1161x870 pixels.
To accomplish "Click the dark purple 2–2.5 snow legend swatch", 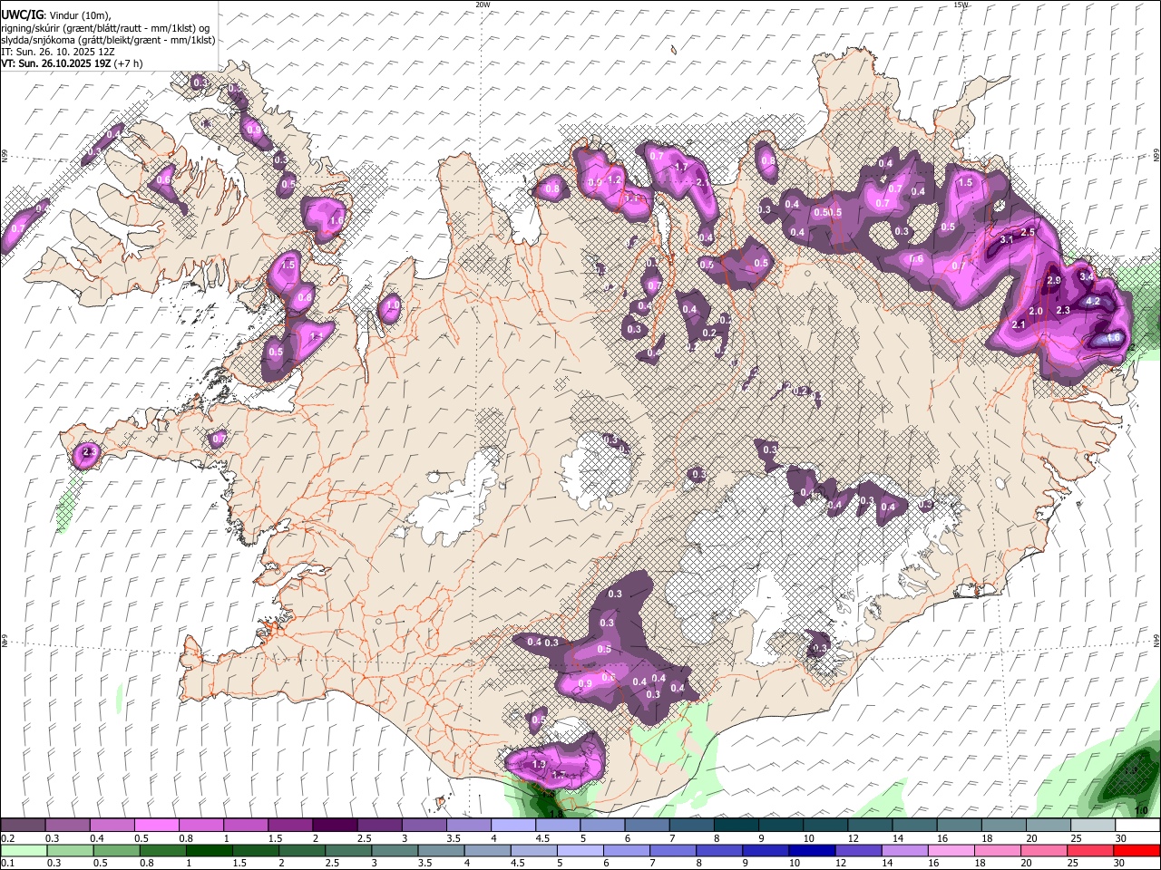I will point(335,826).
